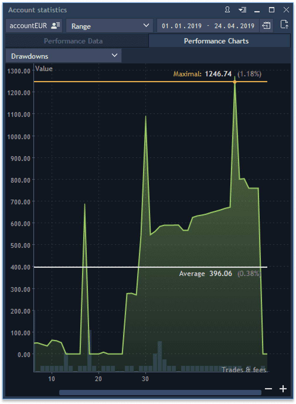Select the Maximal value marker on the chart
Image resolution: width=296 pixels, height=404 pixels.
pos(235,82)
